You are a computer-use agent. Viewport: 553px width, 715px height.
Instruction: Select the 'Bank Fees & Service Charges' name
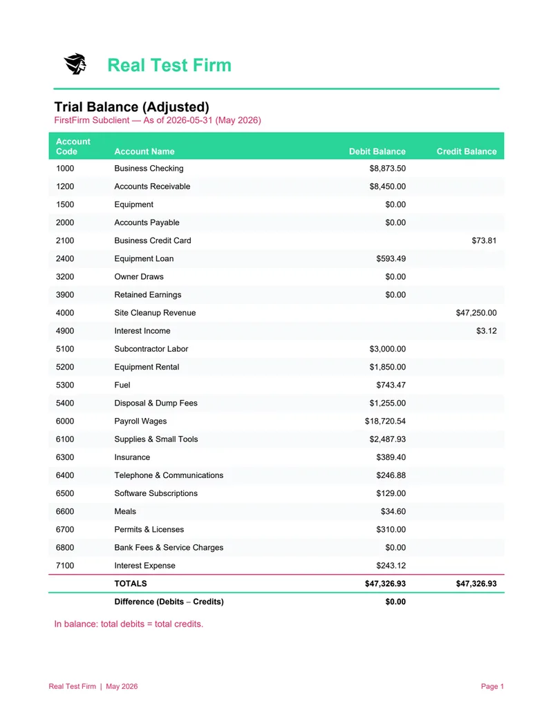click(169, 548)
